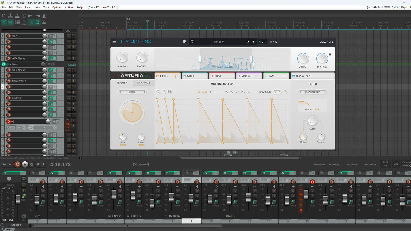Click the Default* preset name field
Image resolution: width=411 pixels, height=231 pixels.
pos(219,42)
